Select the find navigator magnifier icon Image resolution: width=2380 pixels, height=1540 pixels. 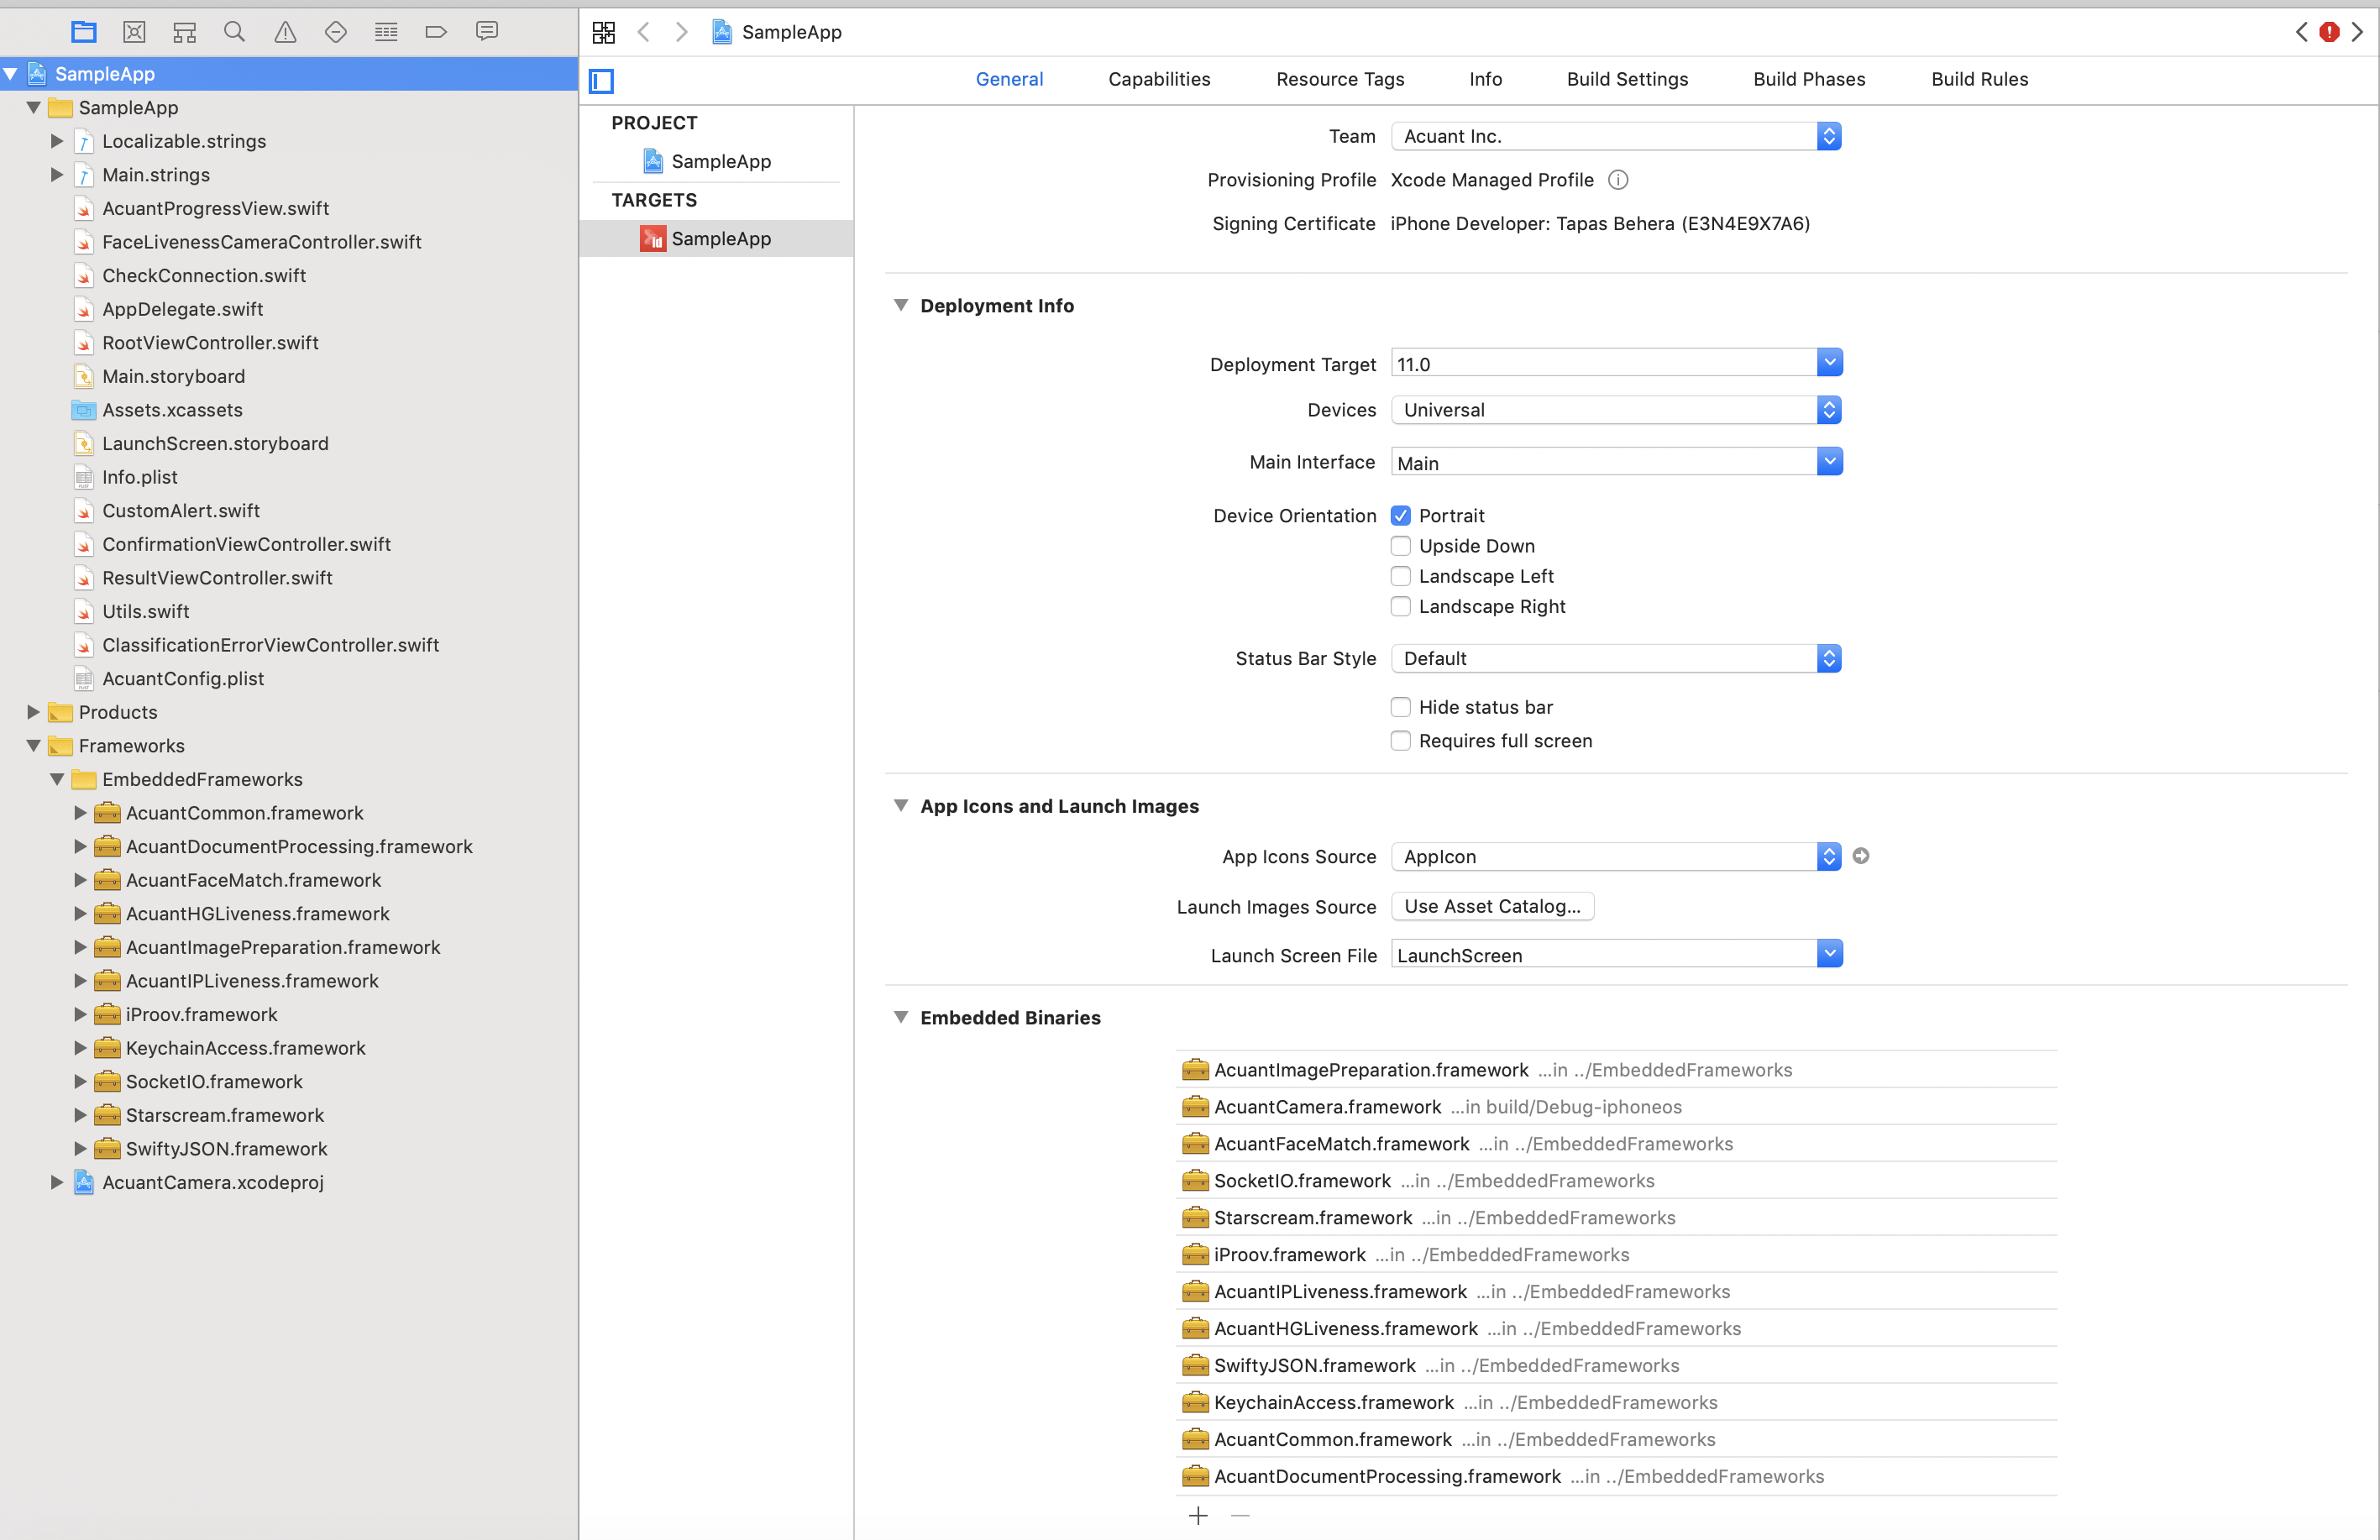235,32
